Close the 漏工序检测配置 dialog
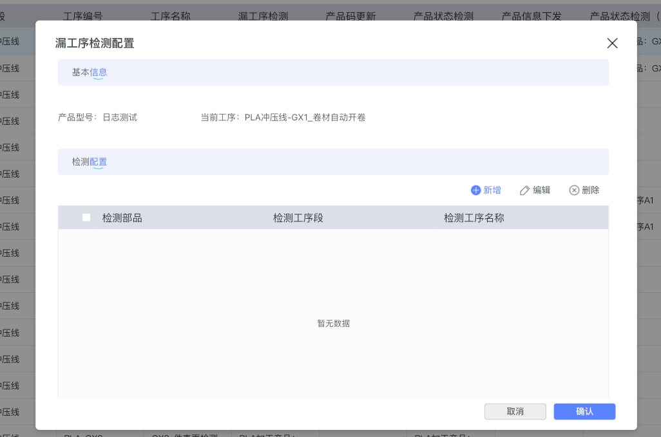The width and height of the screenshot is (661, 437). point(612,43)
